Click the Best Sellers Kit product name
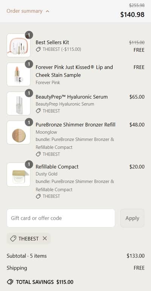The image size is (151, 291). [x=52, y=42]
